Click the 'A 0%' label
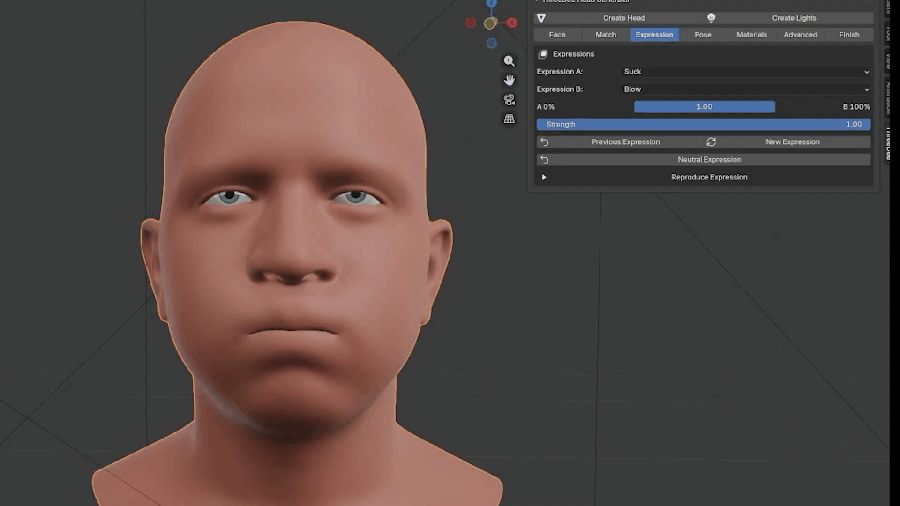Image resolution: width=900 pixels, height=506 pixels. coord(546,107)
